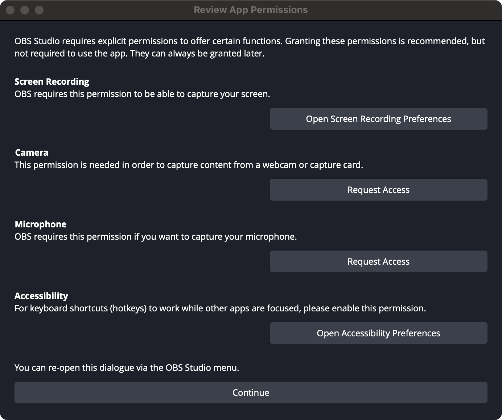Click the text about re-opening this dialogue
The image size is (502, 420).
point(127,367)
